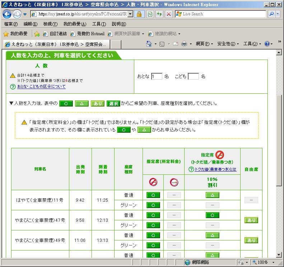The image size is (284, 267).
Task: Open the zoom level dropdown arrow
Action: point(273,262)
